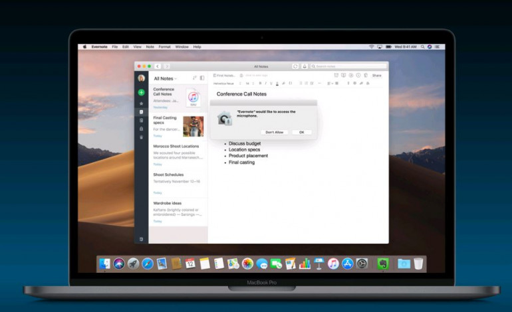Open the font size 14 dropdown
The image size is (512, 312).
(x=247, y=84)
